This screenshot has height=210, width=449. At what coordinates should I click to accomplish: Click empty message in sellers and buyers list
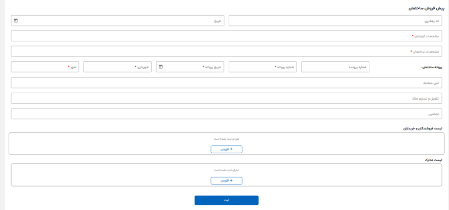[226, 139]
